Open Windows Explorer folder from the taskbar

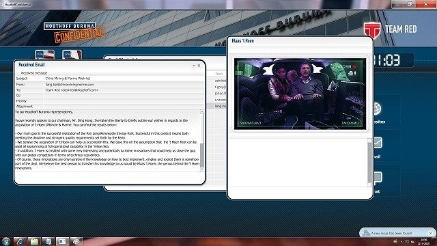34,241
